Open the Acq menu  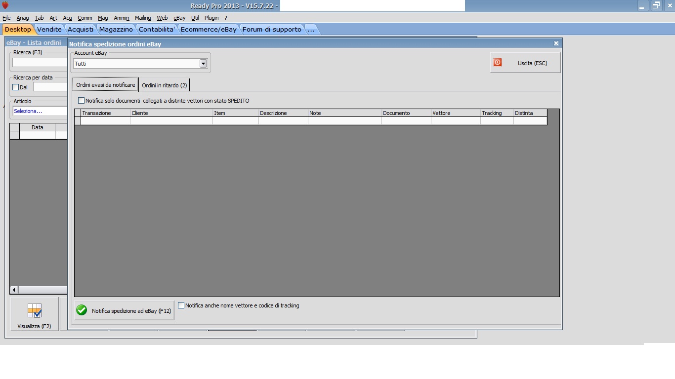68,18
